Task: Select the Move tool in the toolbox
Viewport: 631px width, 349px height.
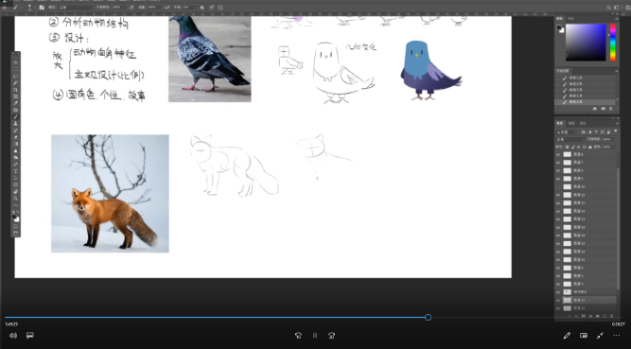Action: [16, 62]
